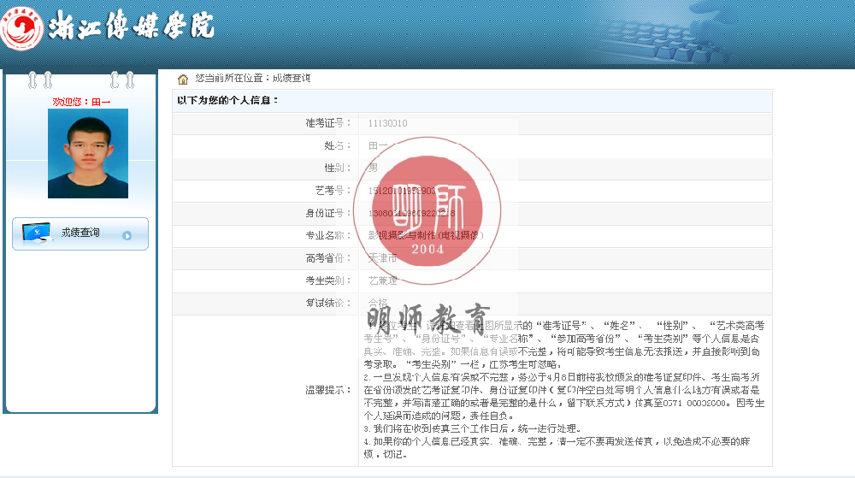
Task: Click the 性别 row label
Action: click(x=337, y=168)
